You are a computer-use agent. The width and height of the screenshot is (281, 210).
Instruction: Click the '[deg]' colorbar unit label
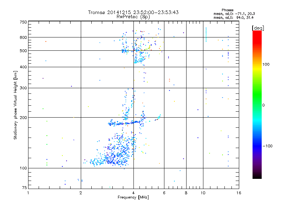point(258,28)
